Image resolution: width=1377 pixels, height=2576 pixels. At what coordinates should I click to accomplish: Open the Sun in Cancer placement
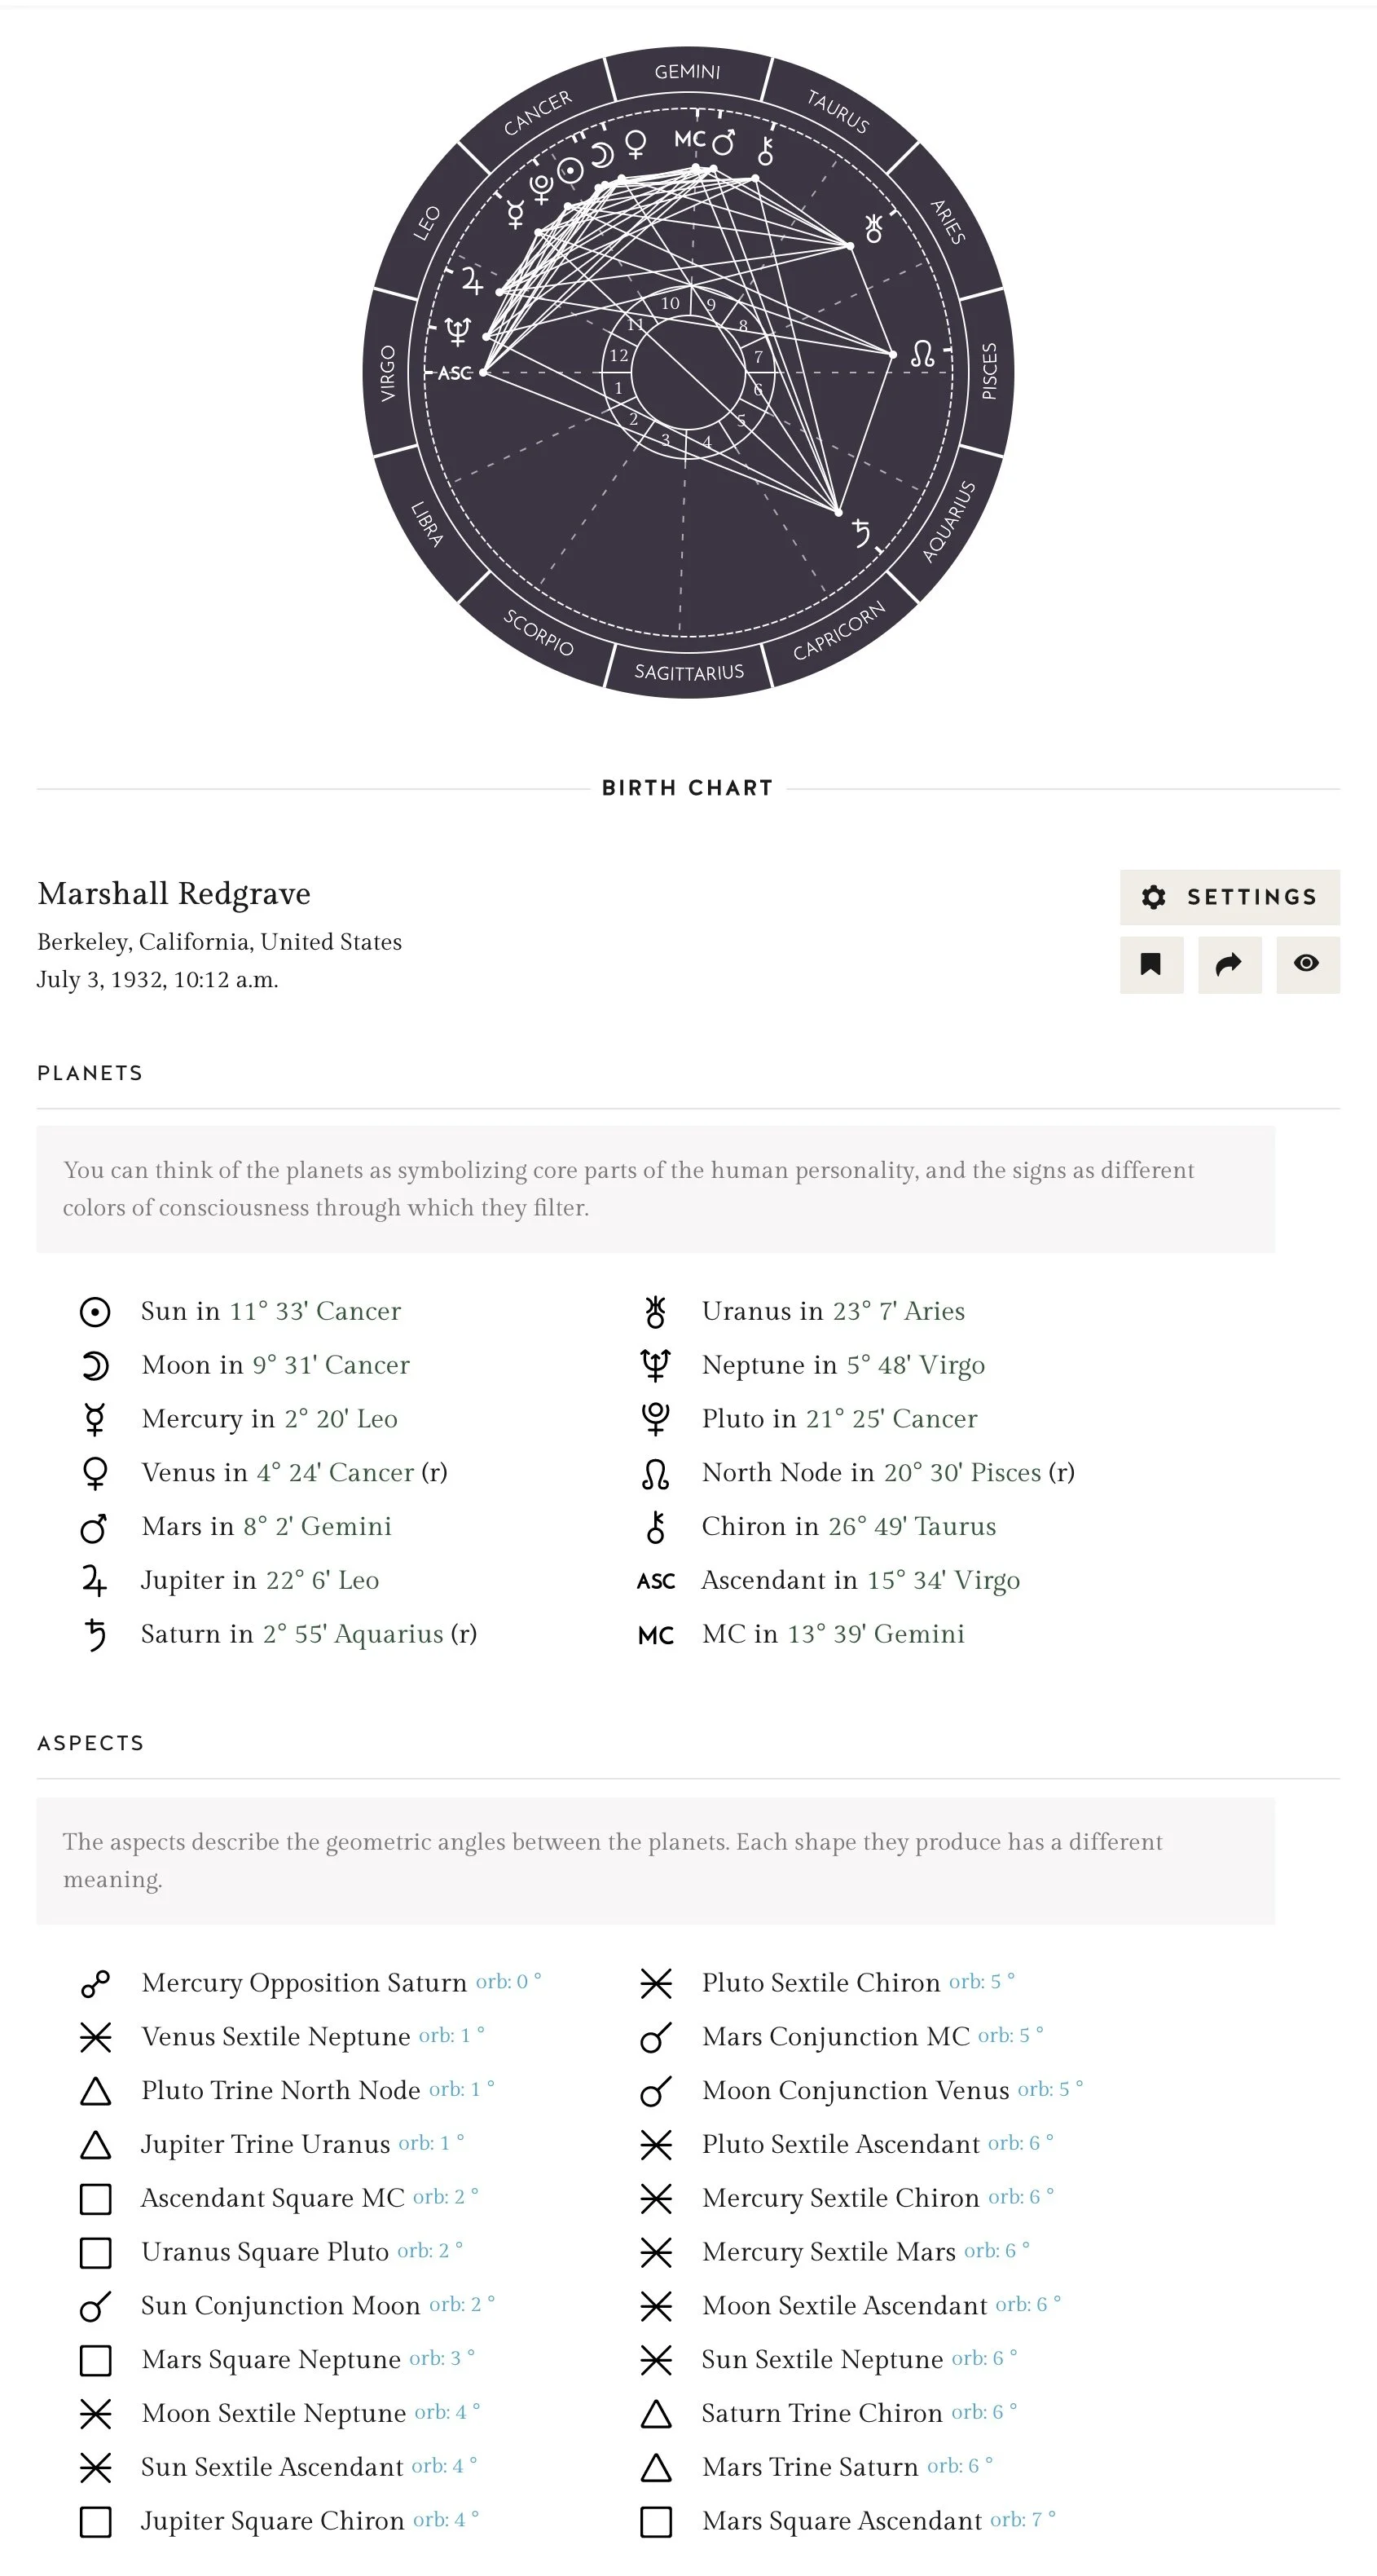pyautogui.click(x=271, y=1312)
